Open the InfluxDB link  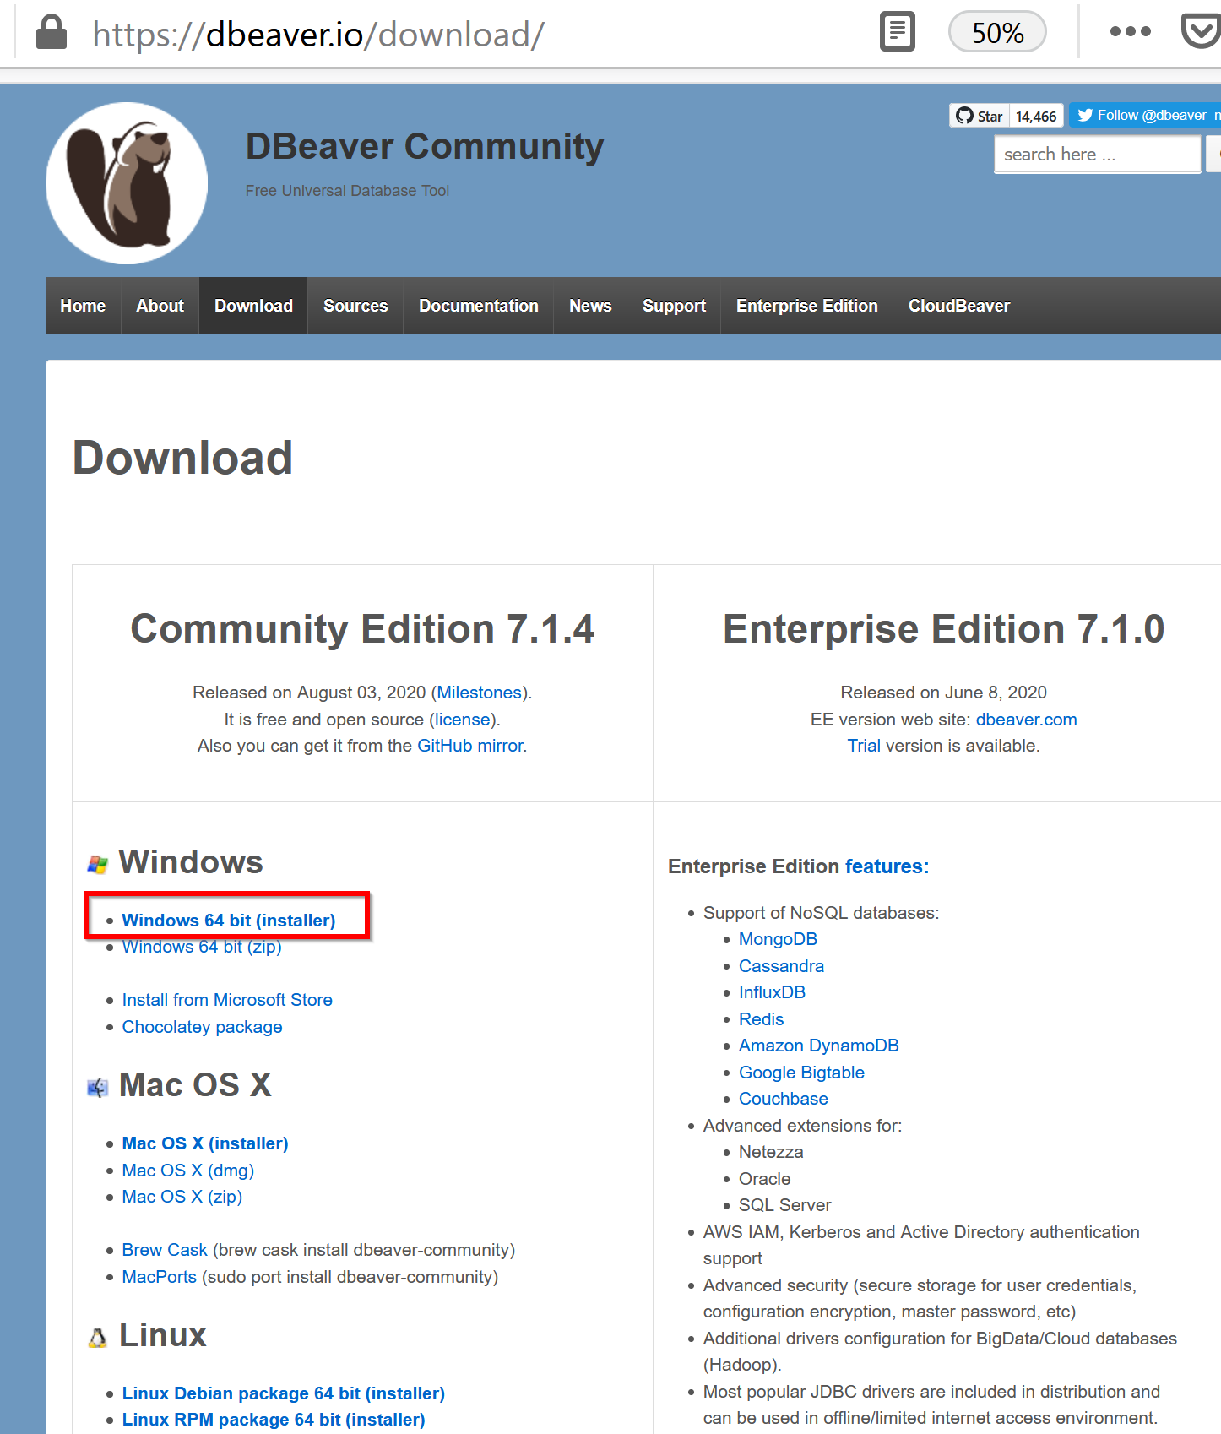(x=772, y=992)
